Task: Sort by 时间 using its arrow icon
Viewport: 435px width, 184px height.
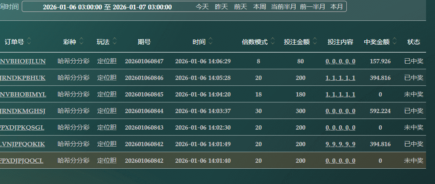Action: 211,42
